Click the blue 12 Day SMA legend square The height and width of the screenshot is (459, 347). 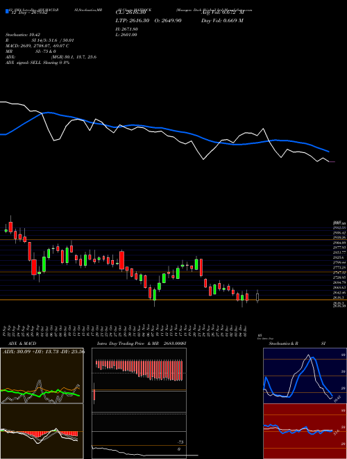(7, 11)
